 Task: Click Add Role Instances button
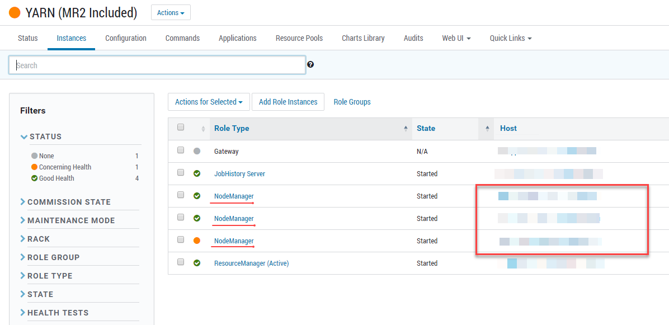point(288,102)
